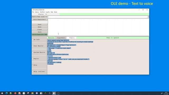The width and height of the screenshot is (169, 95).
Task: Select the User Macros radio button
Action: click(32, 46)
